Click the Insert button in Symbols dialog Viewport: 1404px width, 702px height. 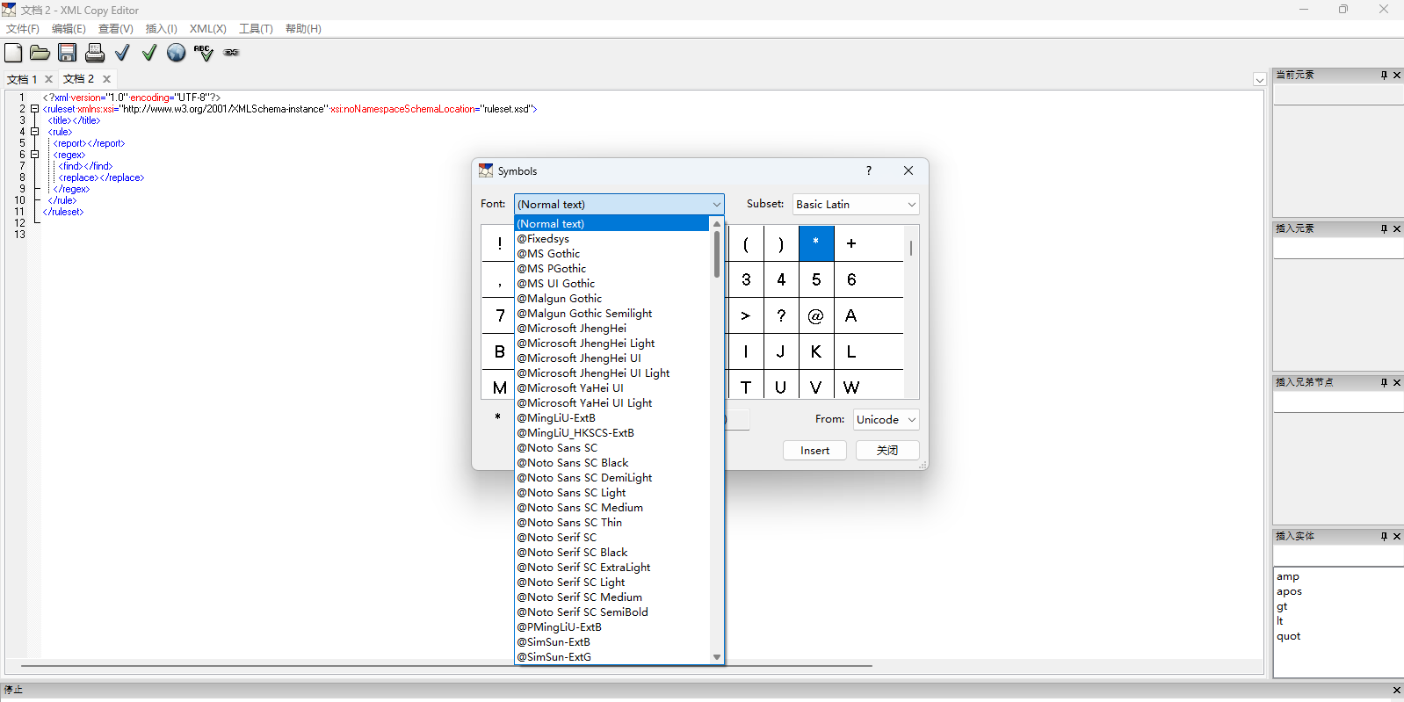click(814, 451)
